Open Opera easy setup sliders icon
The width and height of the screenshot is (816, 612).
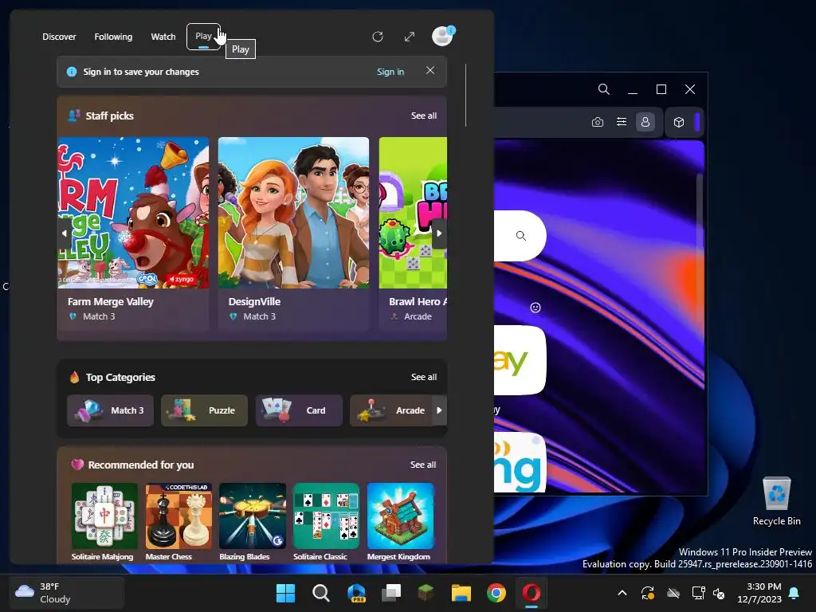622,122
